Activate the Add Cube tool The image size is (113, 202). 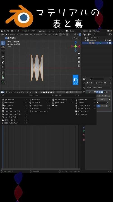[x=3, y=82]
